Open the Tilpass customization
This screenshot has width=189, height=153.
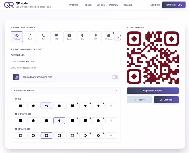[x=139, y=100]
